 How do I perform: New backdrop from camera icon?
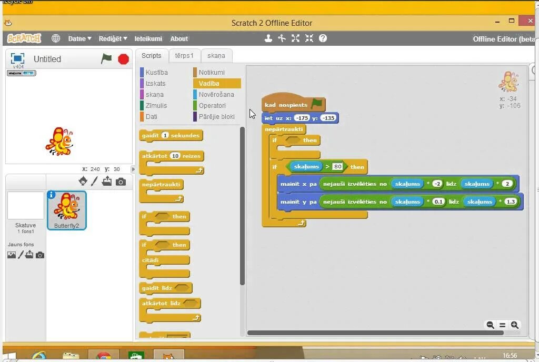[40, 255]
